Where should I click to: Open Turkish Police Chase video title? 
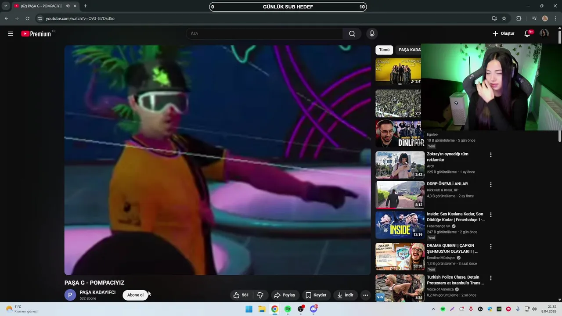pos(455,280)
